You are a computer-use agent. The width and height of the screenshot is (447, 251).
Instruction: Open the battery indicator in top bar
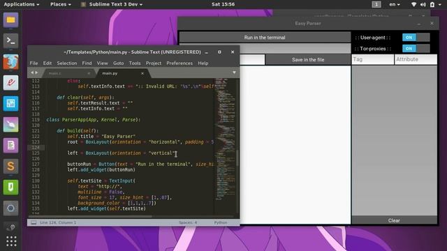432,4
